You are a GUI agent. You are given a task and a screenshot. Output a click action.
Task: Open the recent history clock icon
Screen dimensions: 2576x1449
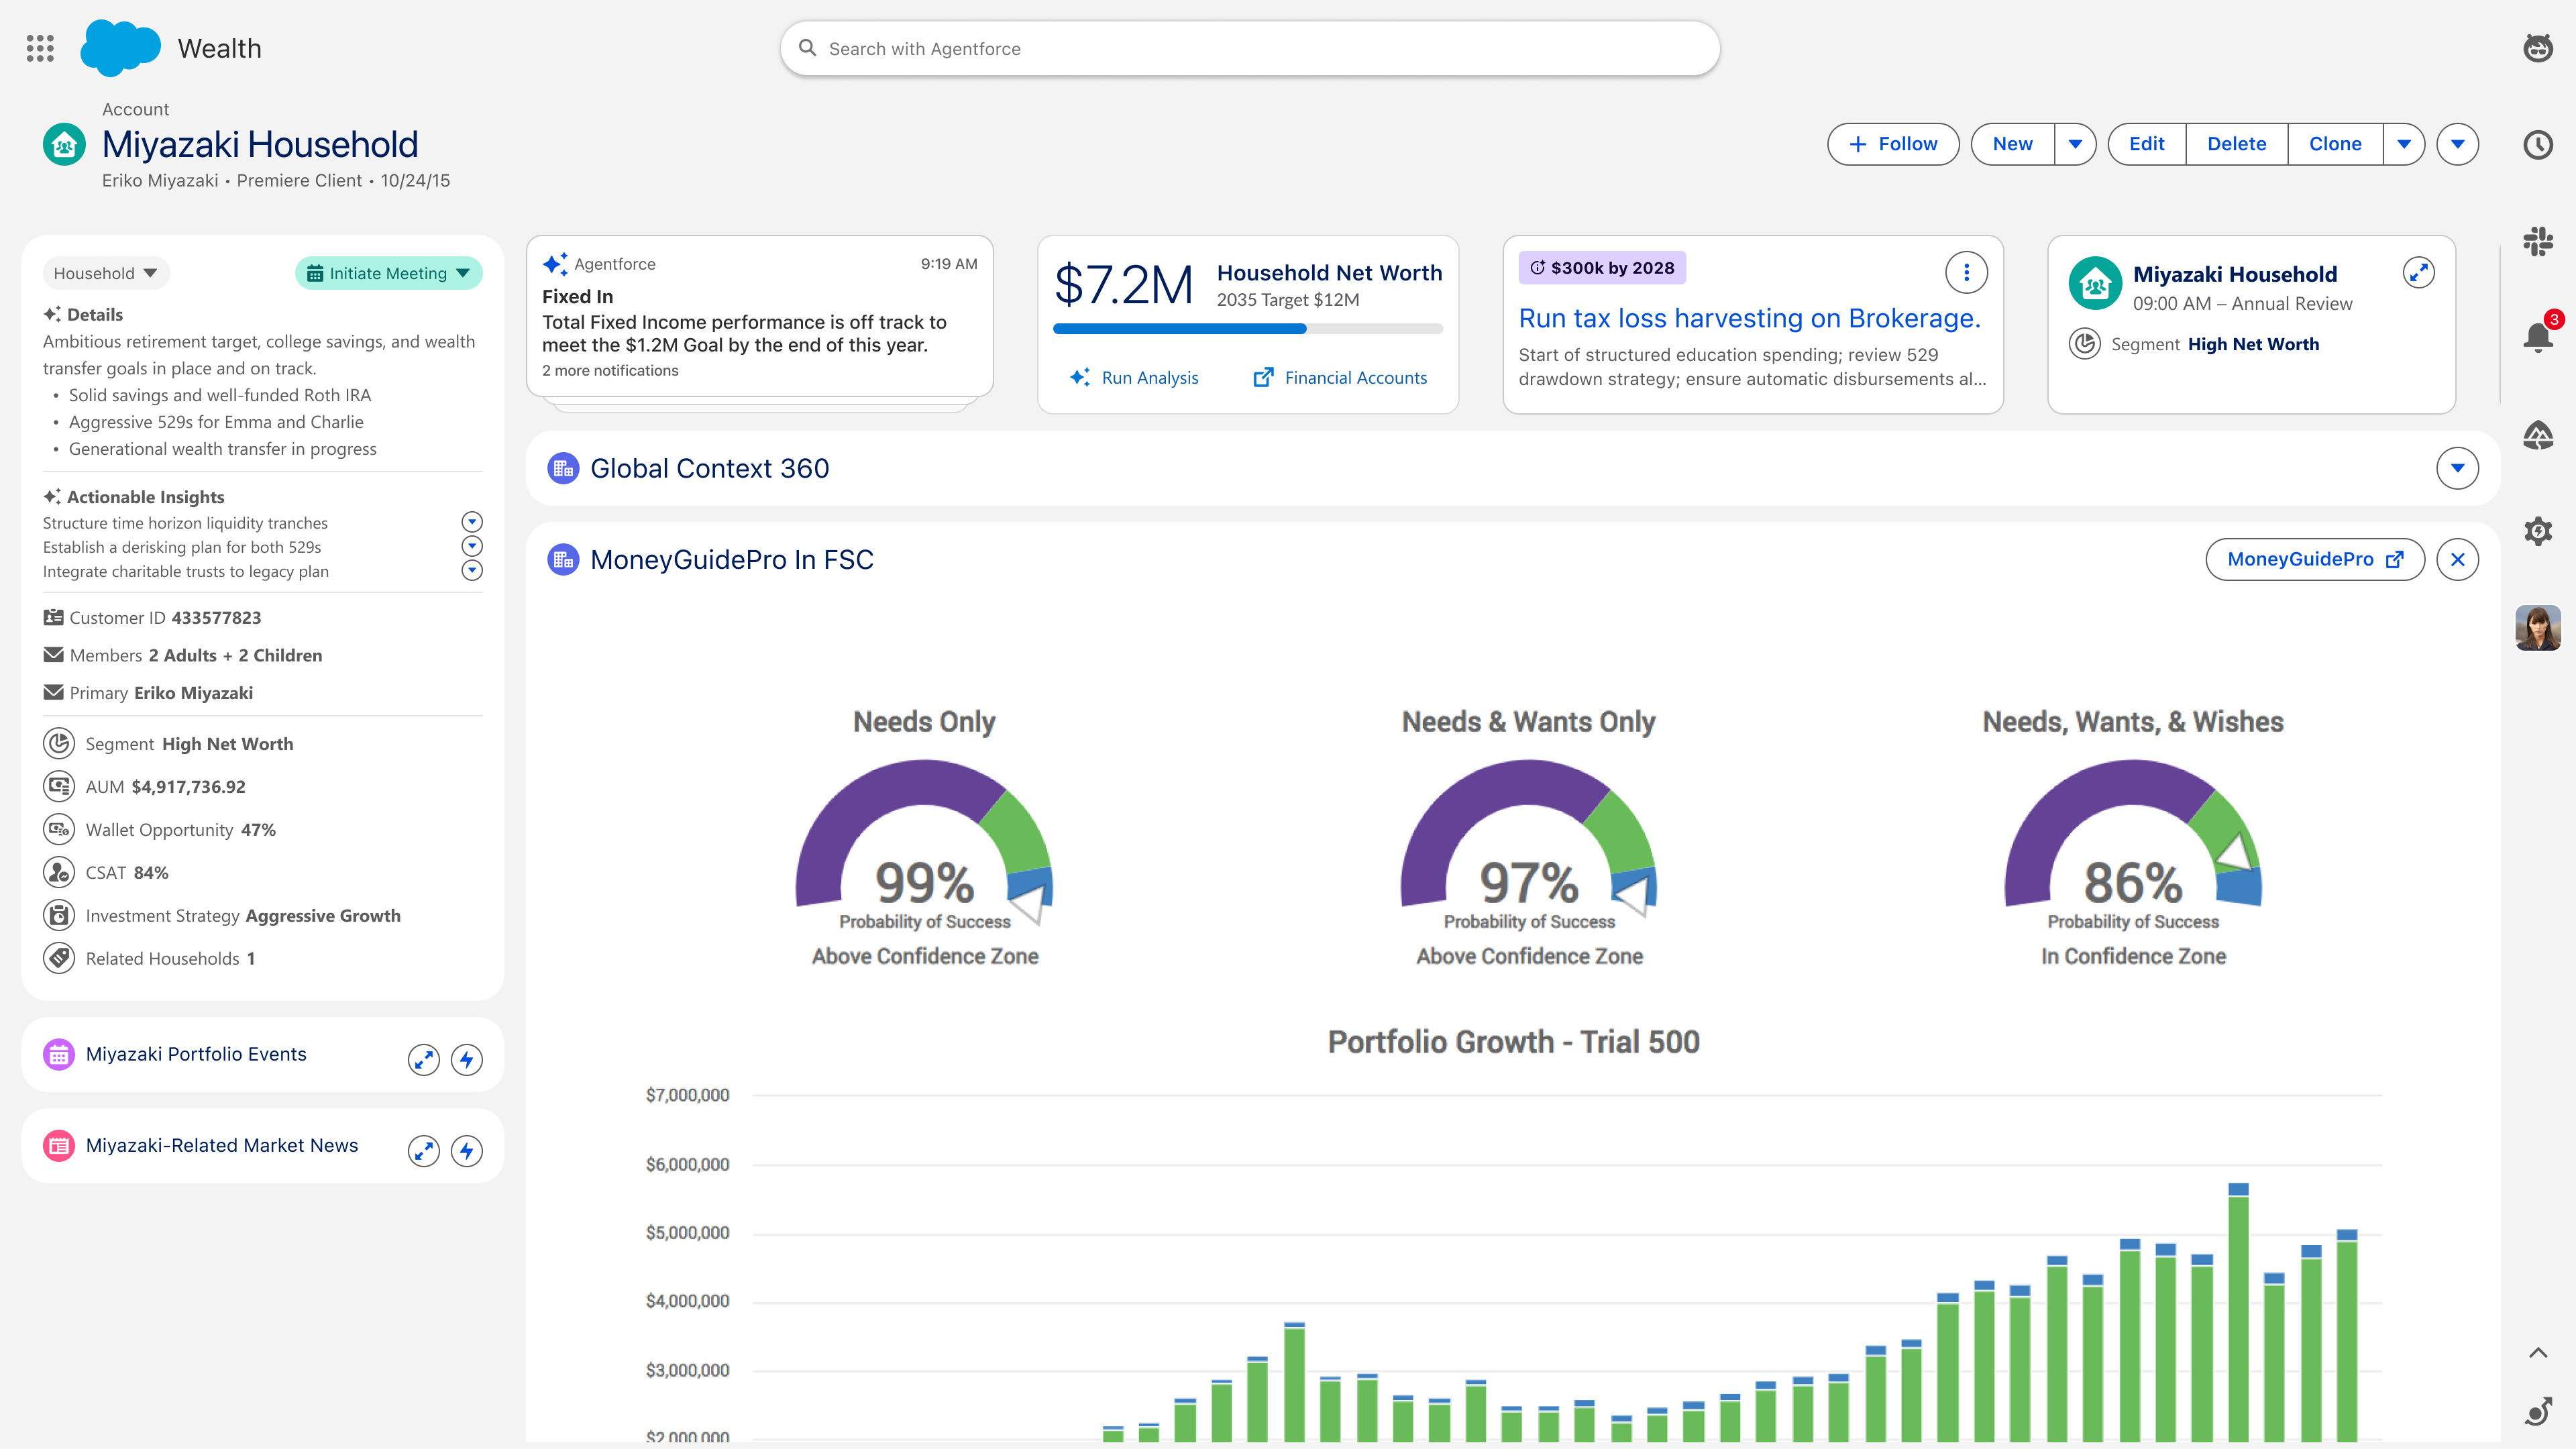tap(2538, 144)
